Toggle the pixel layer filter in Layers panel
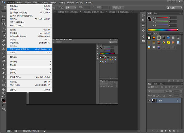This screenshot has height=133, width=184. pyautogui.click(x=163, y=88)
